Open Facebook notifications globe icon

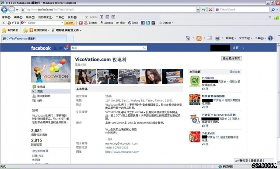click(x=66, y=48)
